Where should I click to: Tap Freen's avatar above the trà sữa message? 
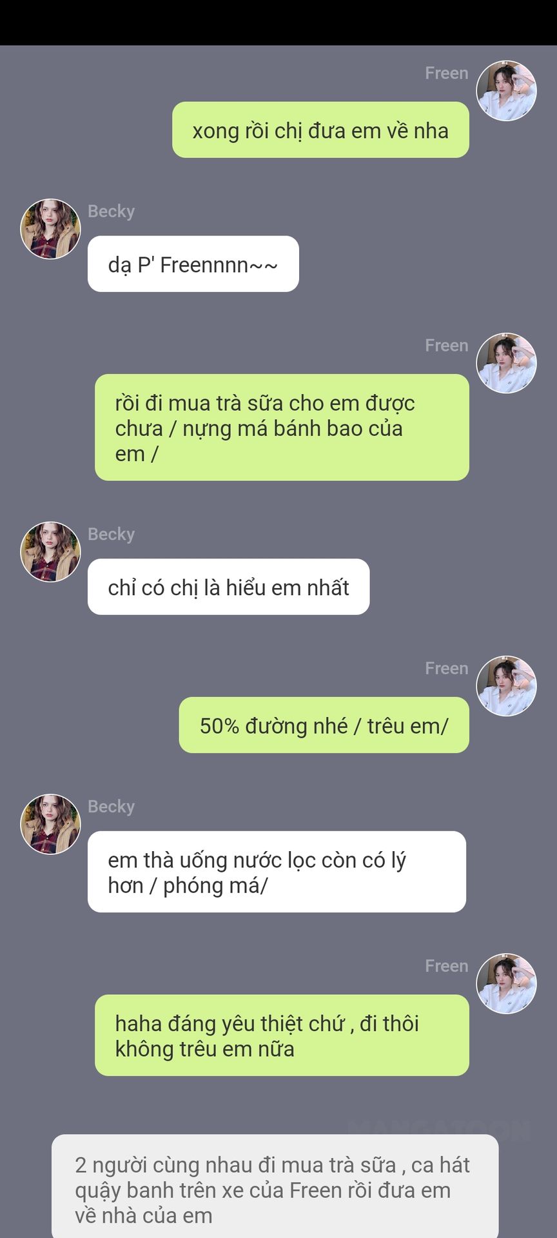(x=506, y=363)
